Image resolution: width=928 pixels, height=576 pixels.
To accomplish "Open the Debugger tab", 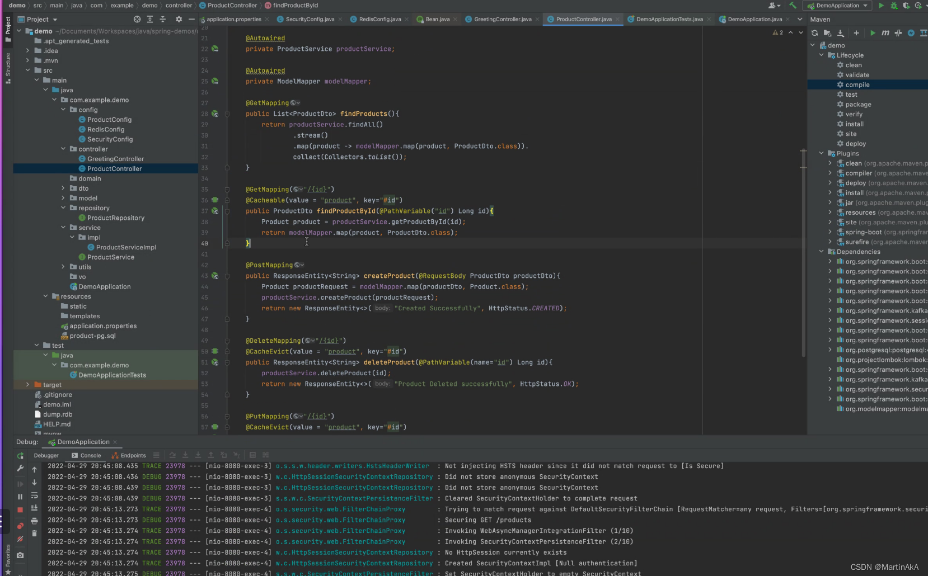I will [x=46, y=455].
